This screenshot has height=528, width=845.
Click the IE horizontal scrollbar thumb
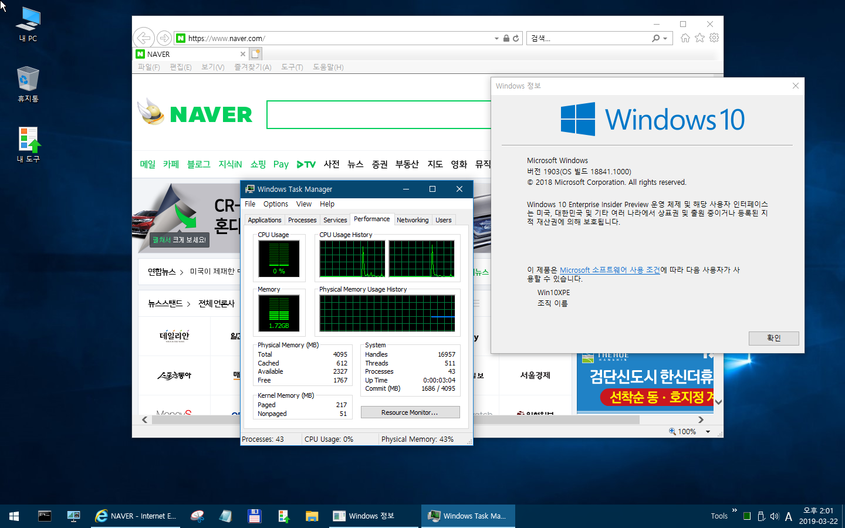point(396,419)
